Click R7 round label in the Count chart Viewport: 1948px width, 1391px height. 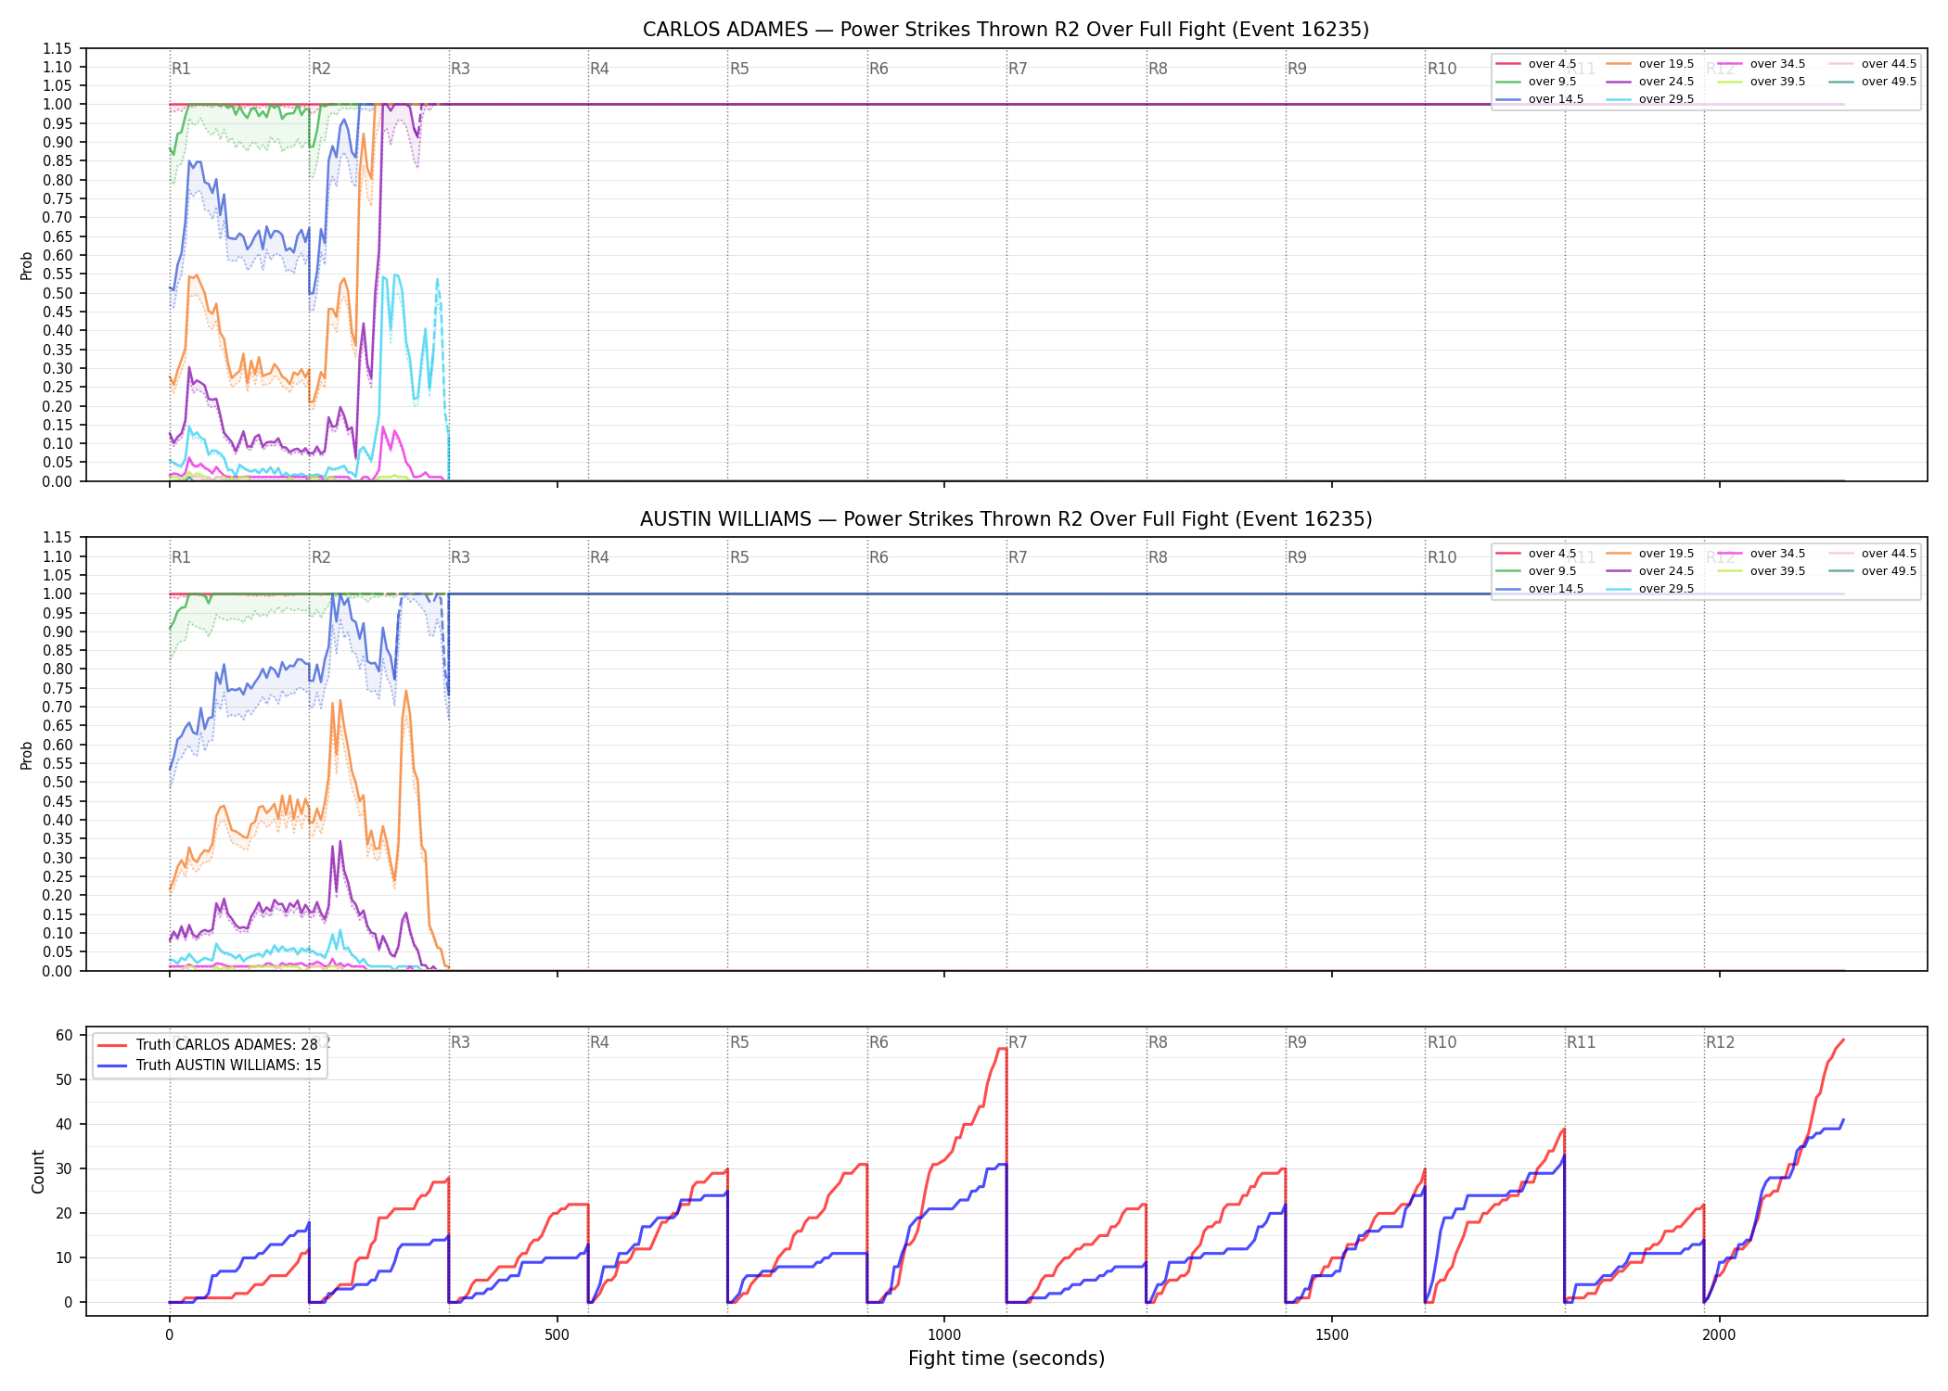click(1018, 1042)
